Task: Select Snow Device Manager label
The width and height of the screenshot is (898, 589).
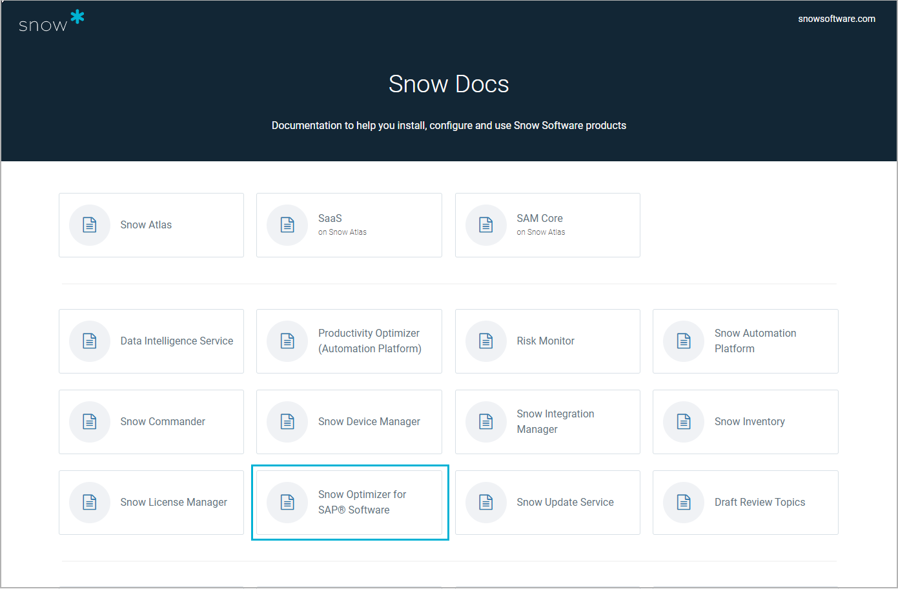Action: [x=369, y=422]
